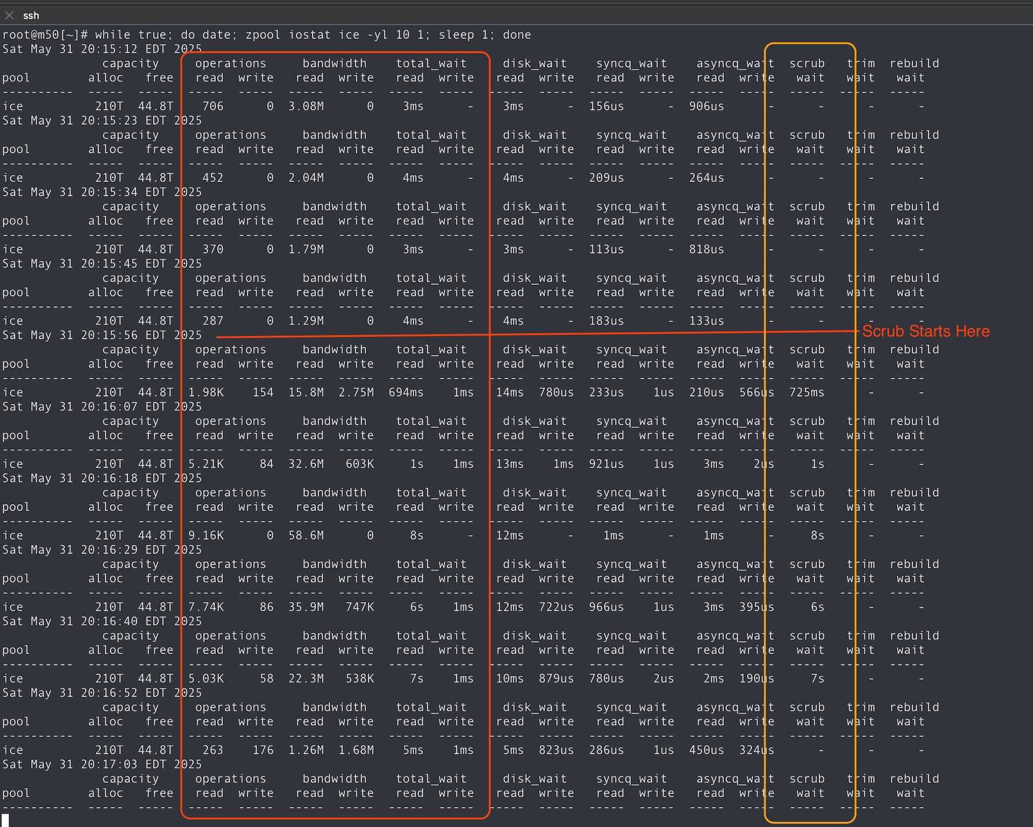
Task: Click the syncq_wait value 286us
Action: pos(606,750)
